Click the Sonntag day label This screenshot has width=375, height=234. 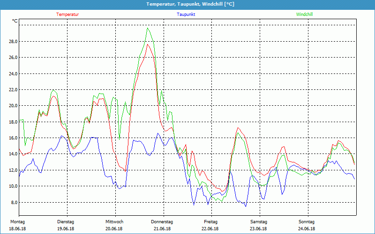pos(307,222)
